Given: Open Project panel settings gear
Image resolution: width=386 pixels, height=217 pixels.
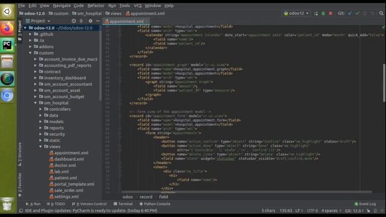Looking at the screenshot, I should click(90, 21).
